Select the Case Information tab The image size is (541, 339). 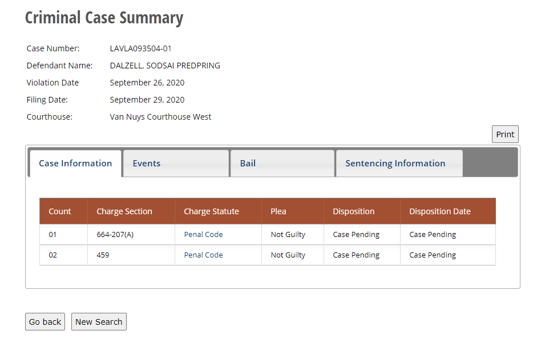coord(75,164)
